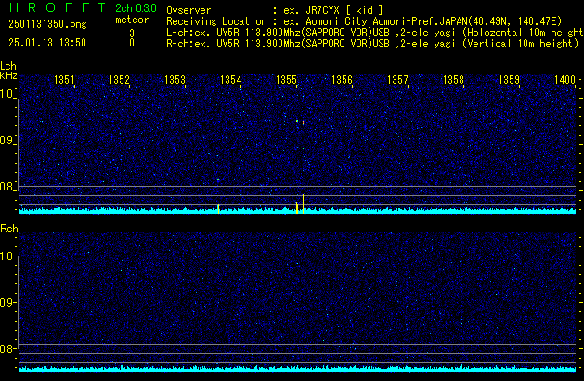Select the 1352 time marker
Viewport: 584px width, 381px height.
click(119, 80)
